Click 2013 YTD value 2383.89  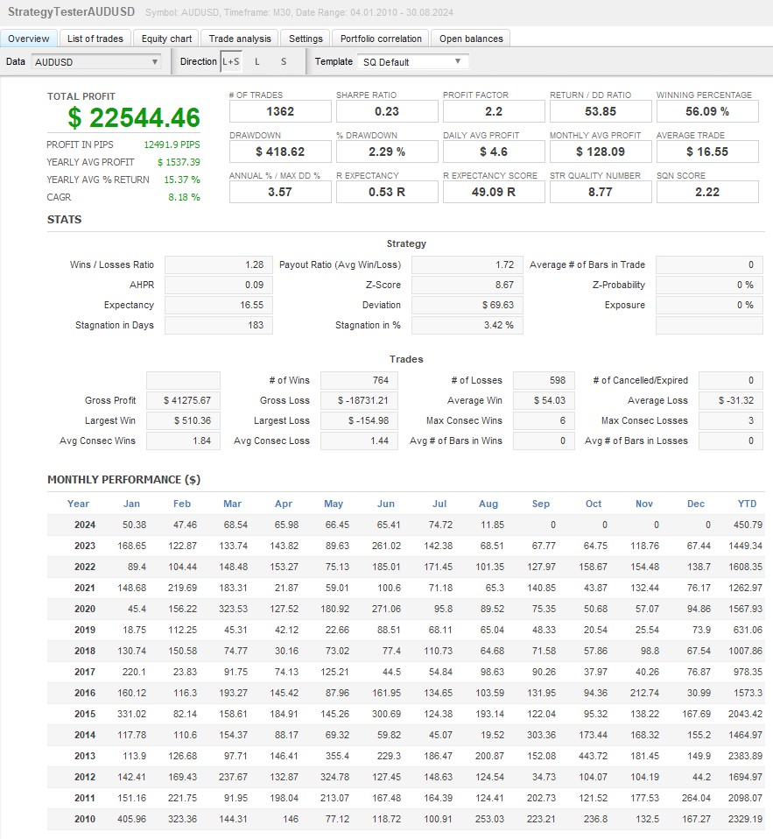point(745,756)
